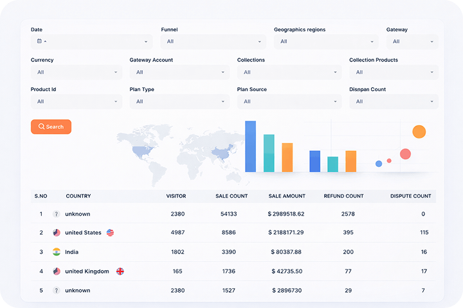Click the question mark icon in row 1
The image size is (463, 308).
(x=57, y=214)
